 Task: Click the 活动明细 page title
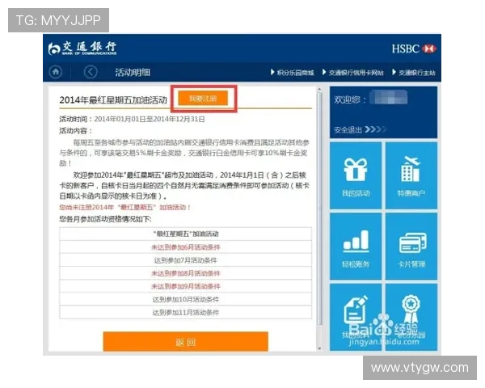point(133,73)
